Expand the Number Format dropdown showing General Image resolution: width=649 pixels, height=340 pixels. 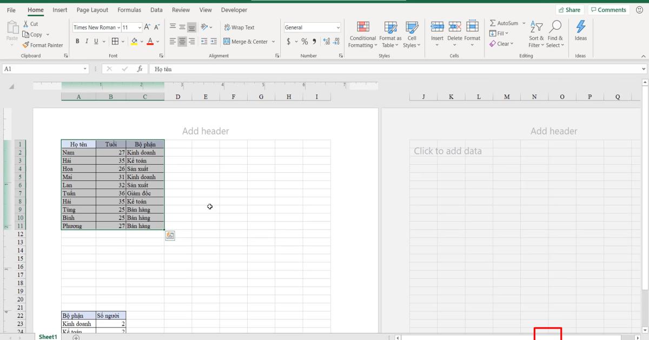(338, 27)
